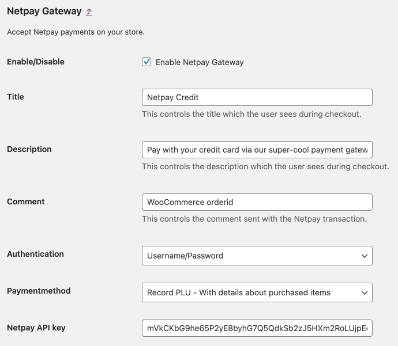This screenshot has width=398, height=346.
Task: Click the Paymentmethod label
Action: pyautogui.click(x=39, y=291)
